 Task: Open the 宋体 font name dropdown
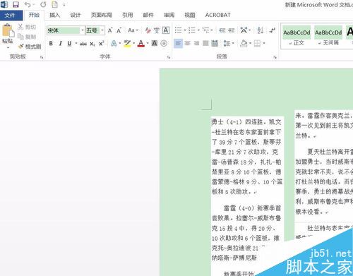click(x=83, y=30)
